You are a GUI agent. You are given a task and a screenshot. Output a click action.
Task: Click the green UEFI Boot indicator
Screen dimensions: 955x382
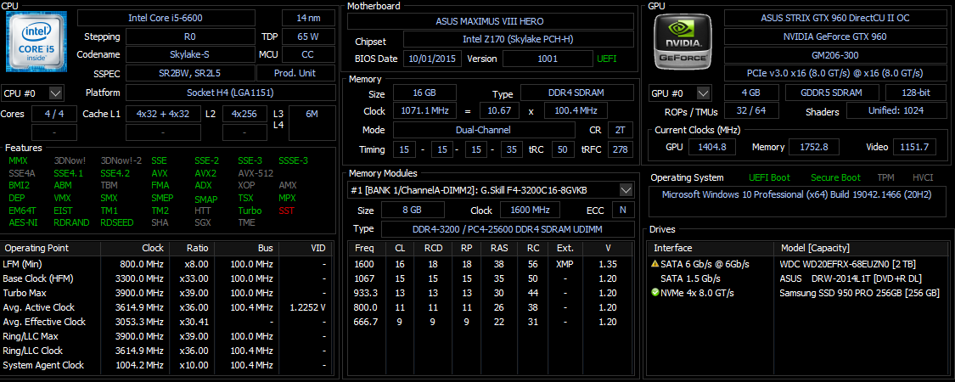[x=769, y=177]
